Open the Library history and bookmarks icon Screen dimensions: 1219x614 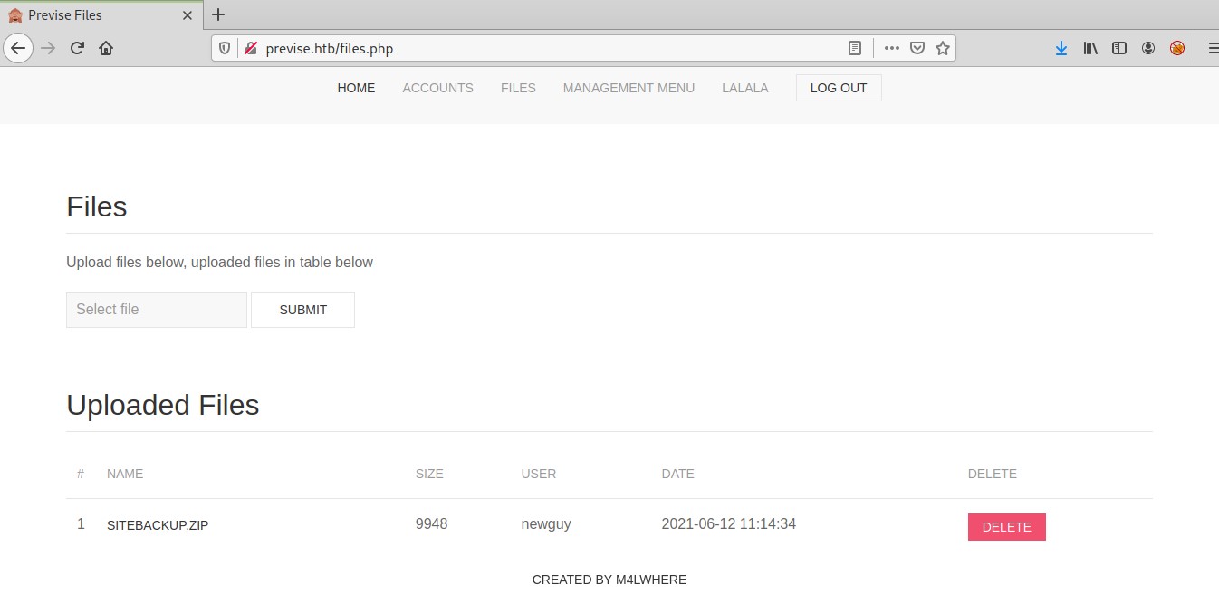[x=1090, y=48]
